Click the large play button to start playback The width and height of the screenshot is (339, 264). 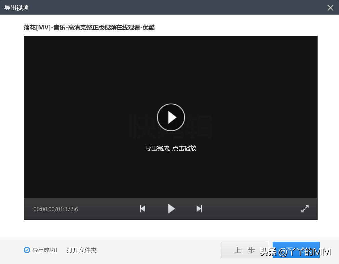[171, 117]
